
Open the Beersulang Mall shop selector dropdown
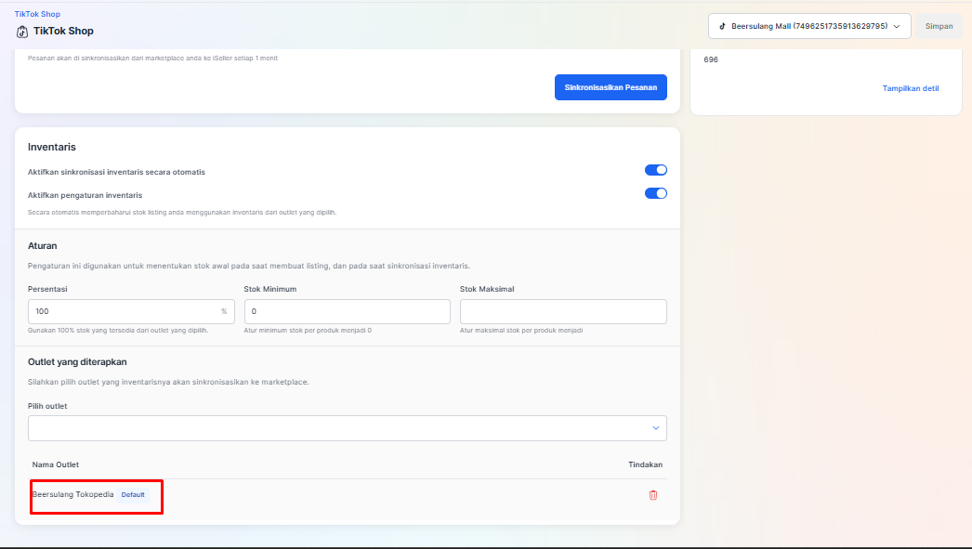click(x=809, y=26)
